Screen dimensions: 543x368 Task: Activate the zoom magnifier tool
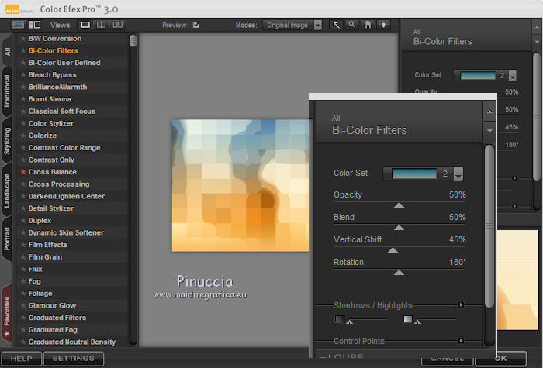(x=351, y=25)
